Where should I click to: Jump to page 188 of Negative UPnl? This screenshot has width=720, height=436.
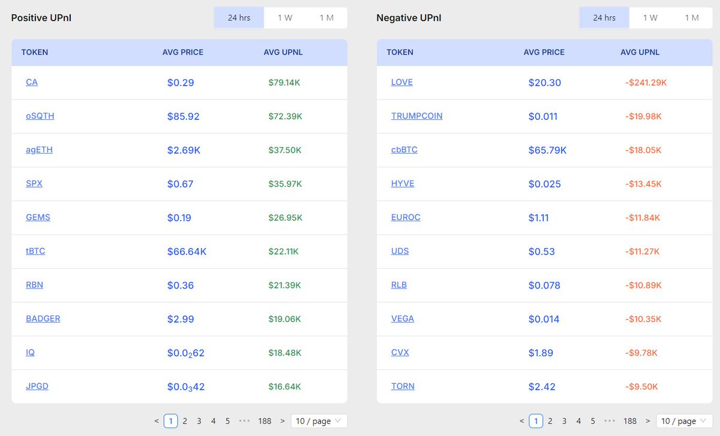[x=630, y=421]
